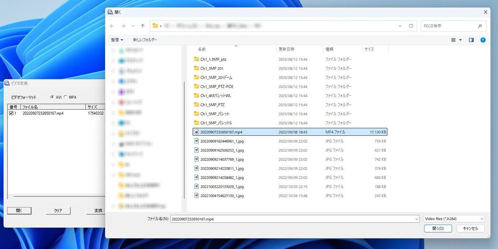Viewport: 498px width, 249px height.
Task: Select the AVI radio button
Action: coord(52,97)
